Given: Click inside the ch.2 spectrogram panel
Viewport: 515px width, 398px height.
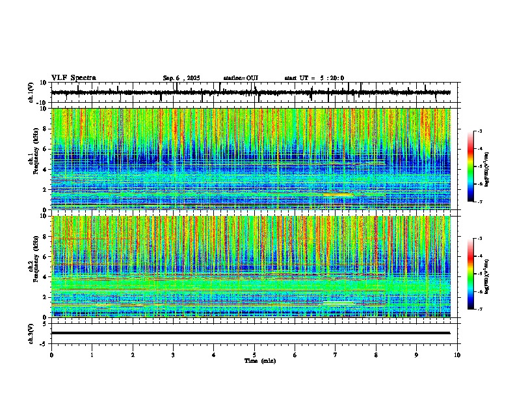Looking at the screenshot, I should click(x=251, y=267).
